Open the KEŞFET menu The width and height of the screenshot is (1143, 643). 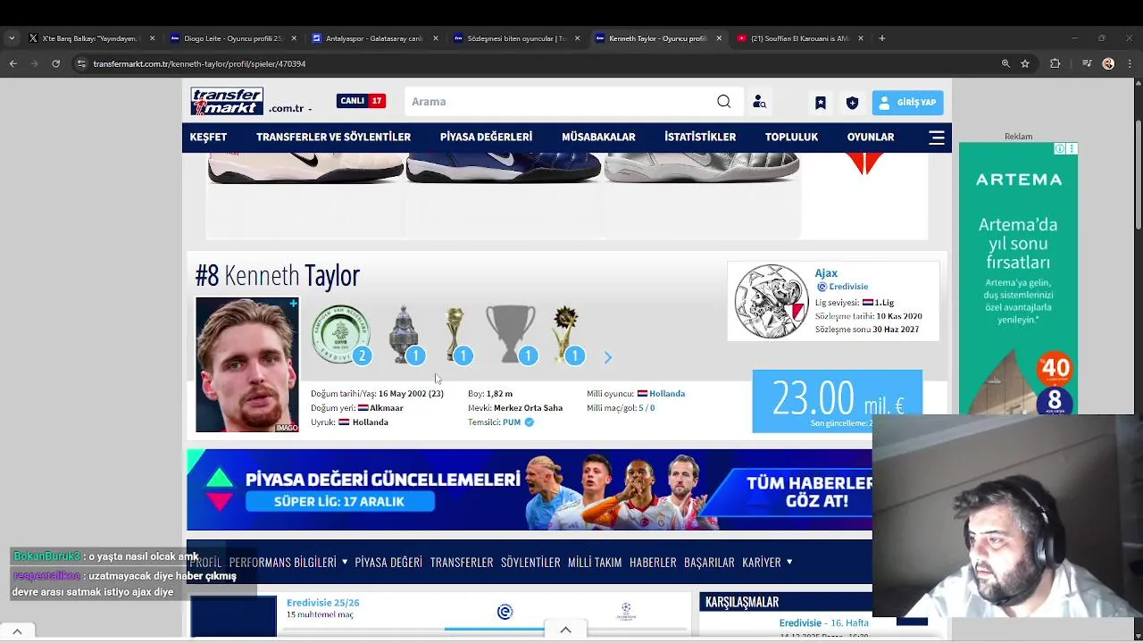point(208,138)
